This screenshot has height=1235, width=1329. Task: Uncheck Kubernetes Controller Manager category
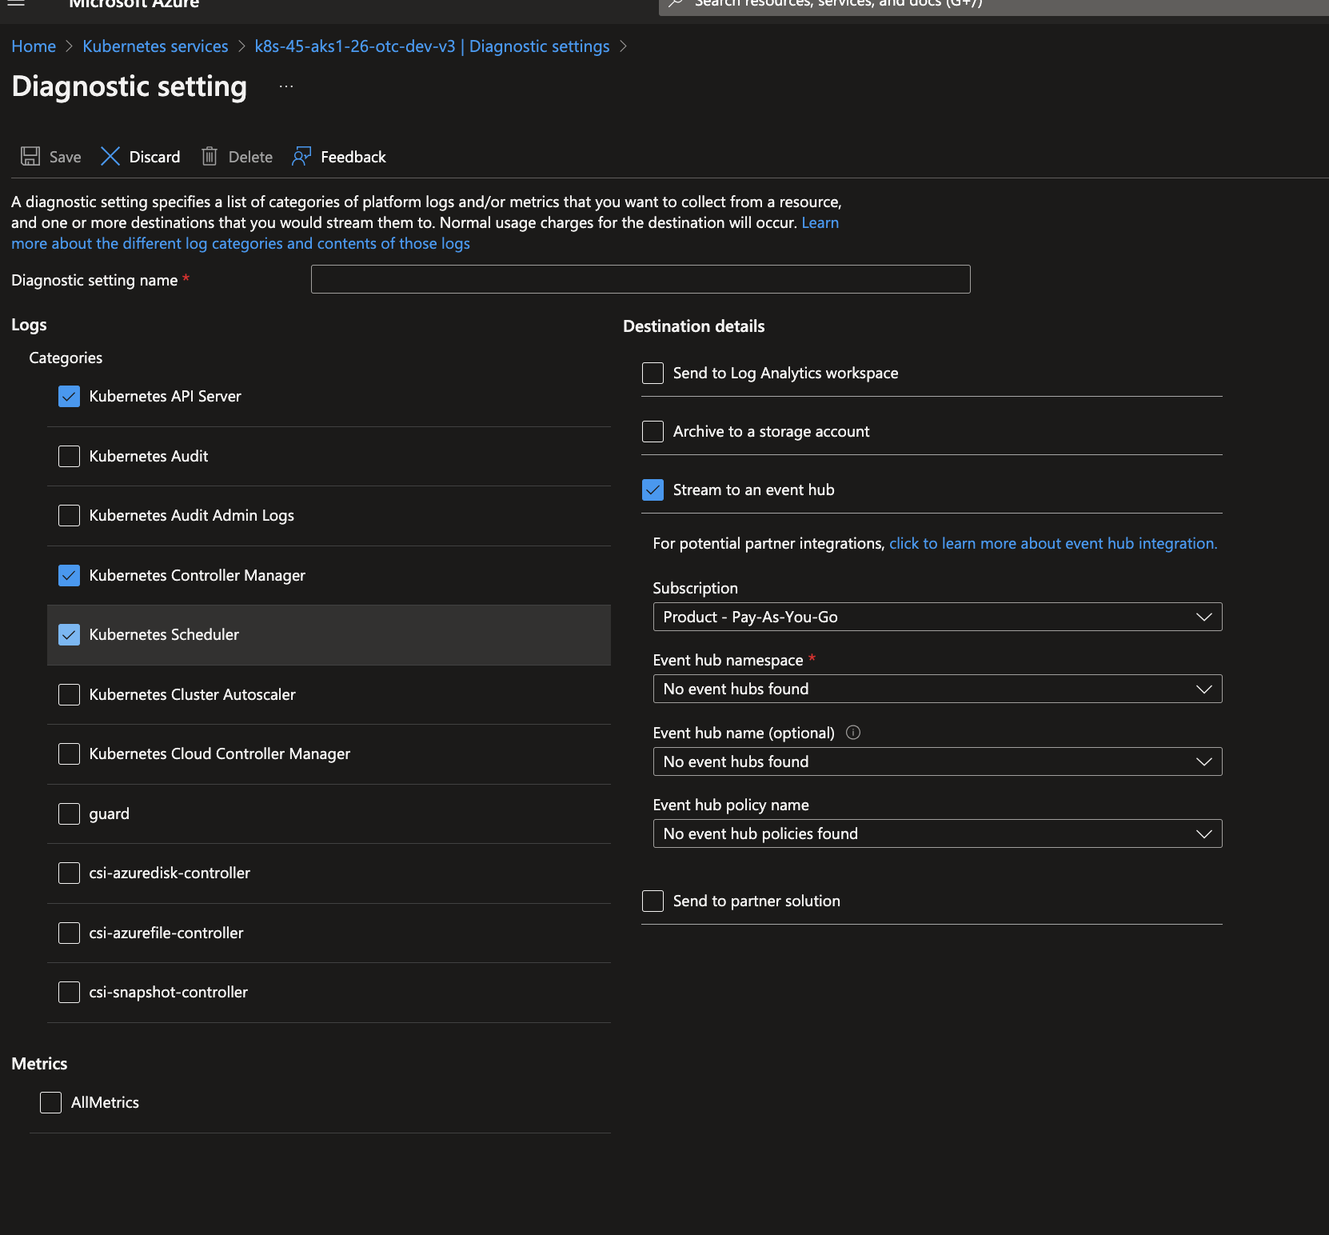coord(69,575)
